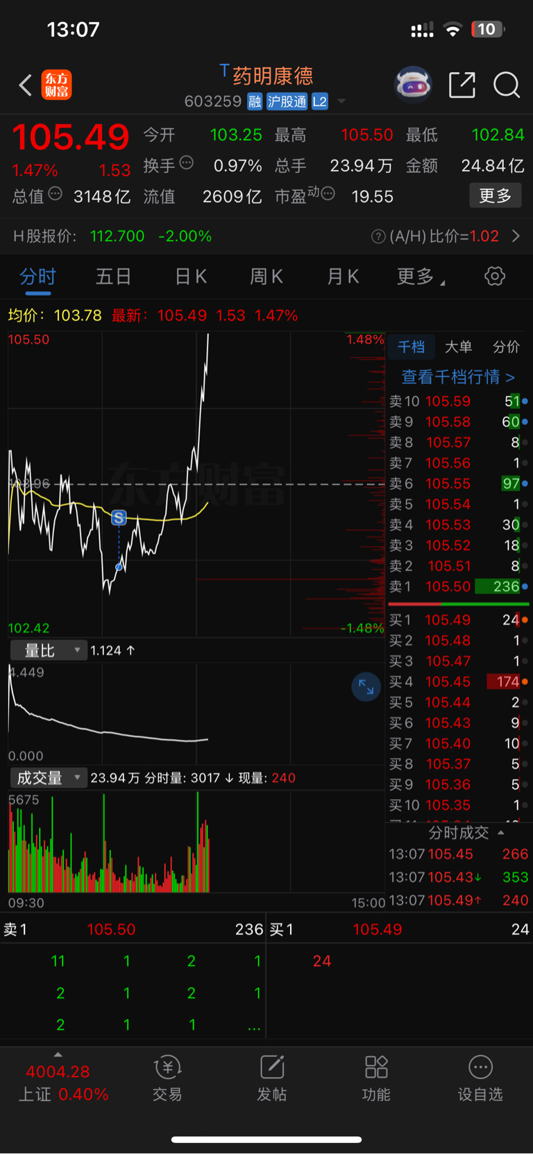533x1154 pixels.
Task: Tap the 买7 105.40 order row
Action: pyautogui.click(x=458, y=743)
